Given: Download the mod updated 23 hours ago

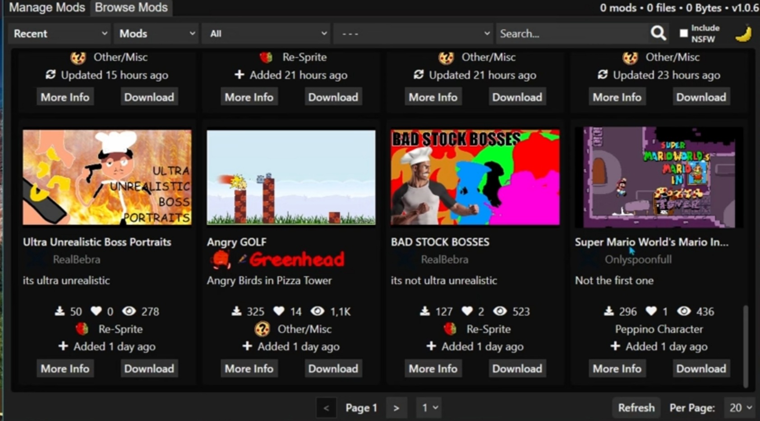Looking at the screenshot, I should pos(701,97).
